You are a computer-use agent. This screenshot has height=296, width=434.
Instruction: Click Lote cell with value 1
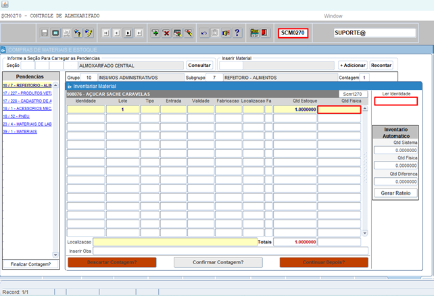click(122, 109)
